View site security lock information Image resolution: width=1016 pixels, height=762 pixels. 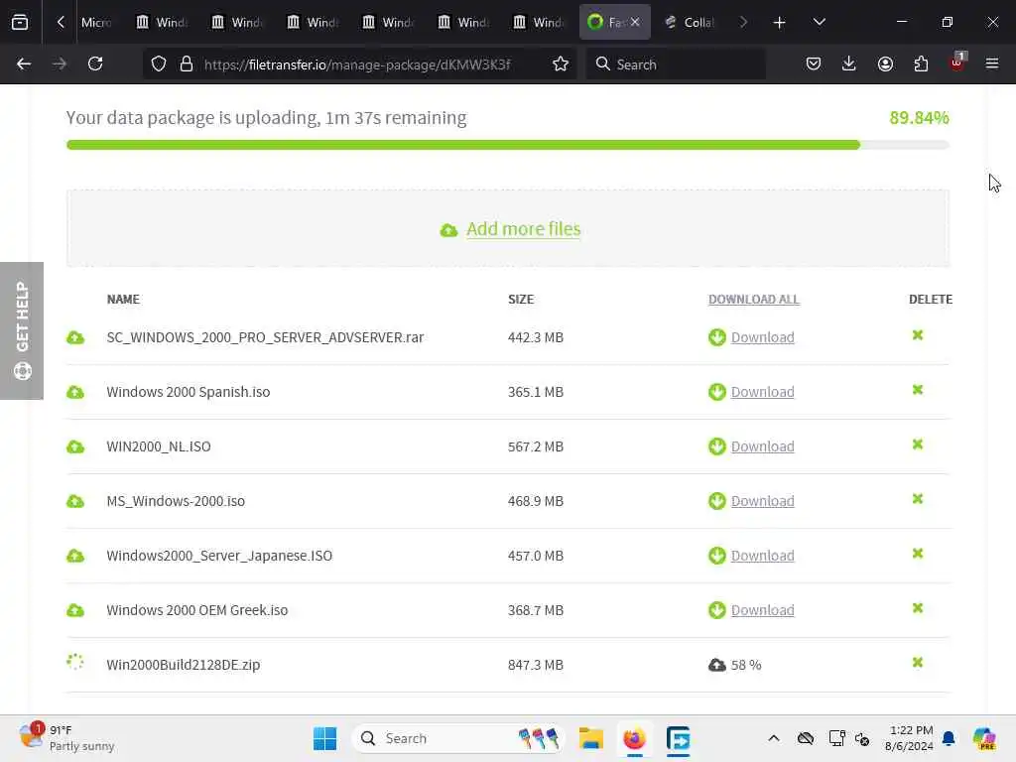point(187,63)
